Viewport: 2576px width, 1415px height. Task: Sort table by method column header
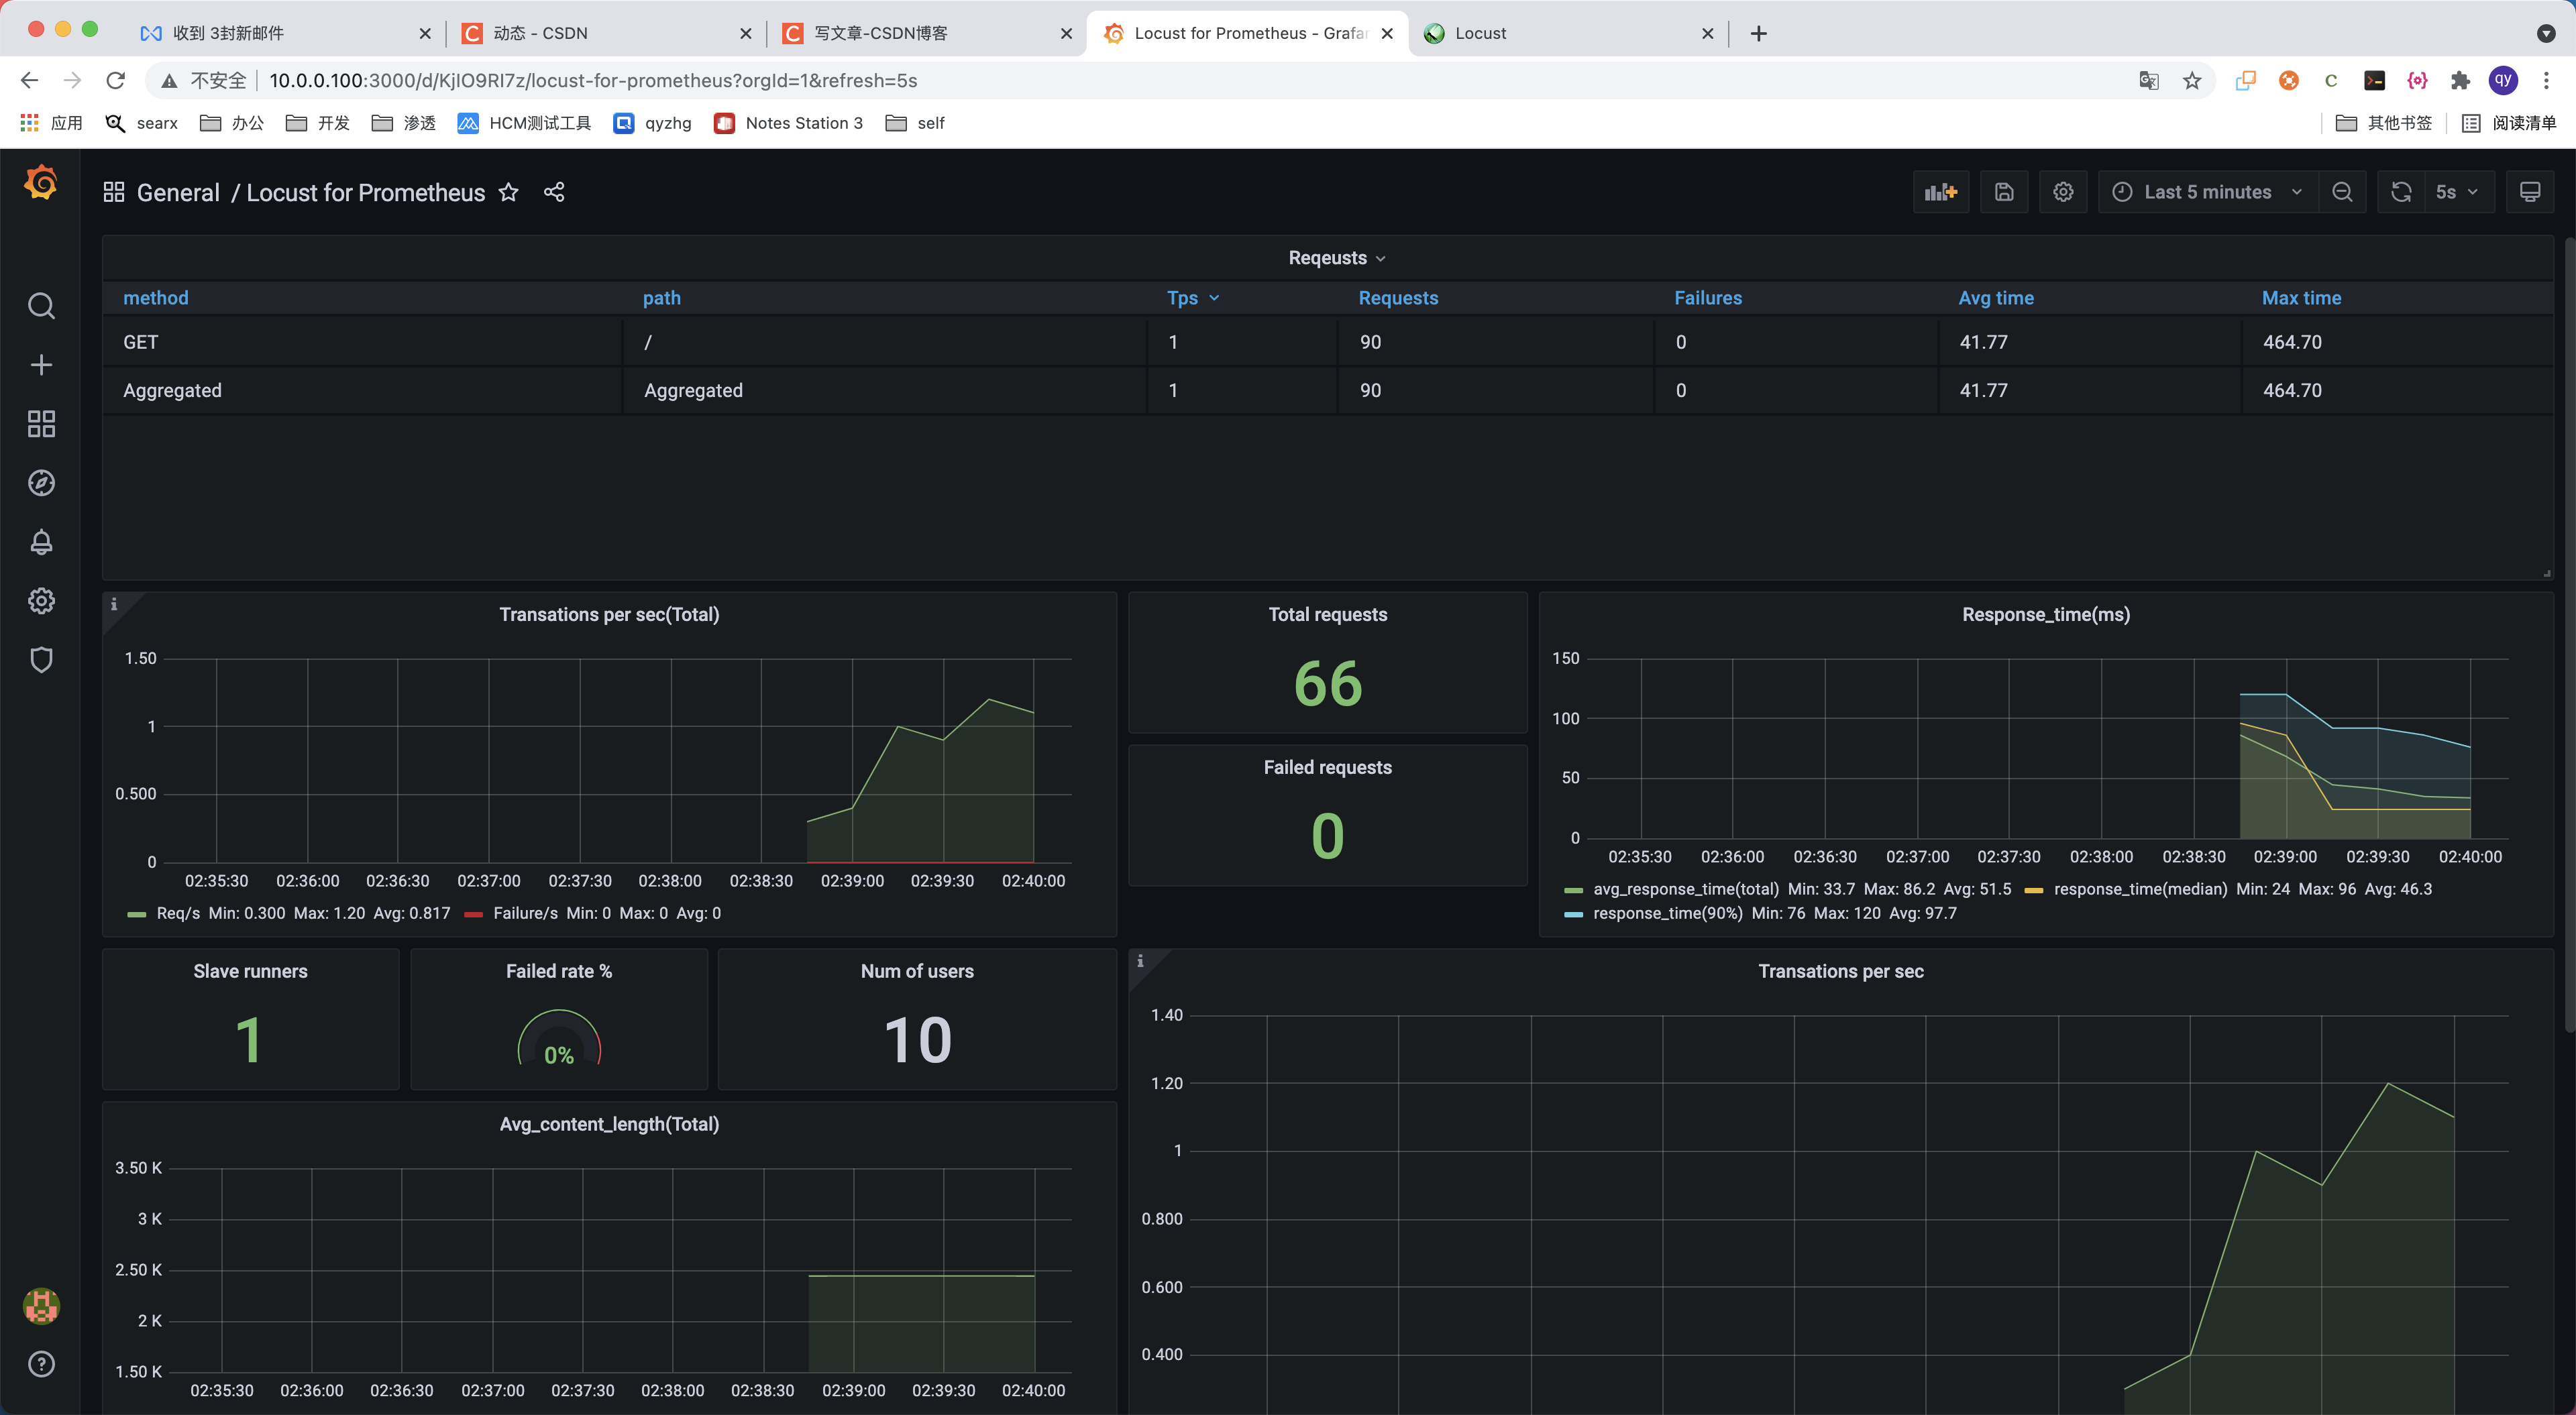pos(156,298)
